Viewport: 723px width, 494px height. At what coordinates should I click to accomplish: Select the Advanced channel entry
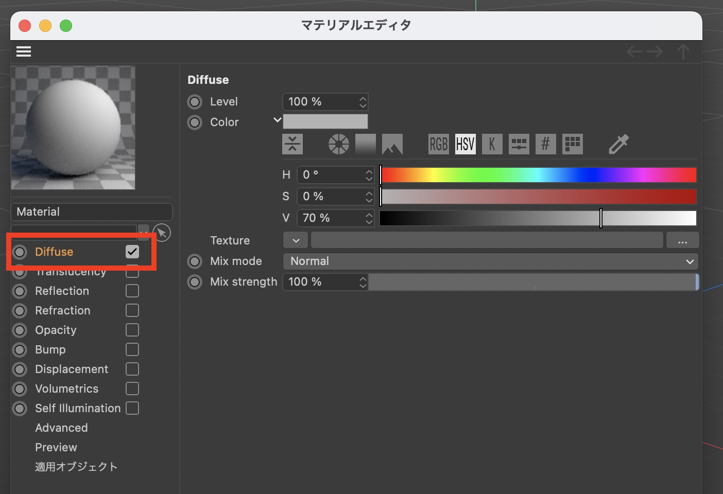point(61,428)
